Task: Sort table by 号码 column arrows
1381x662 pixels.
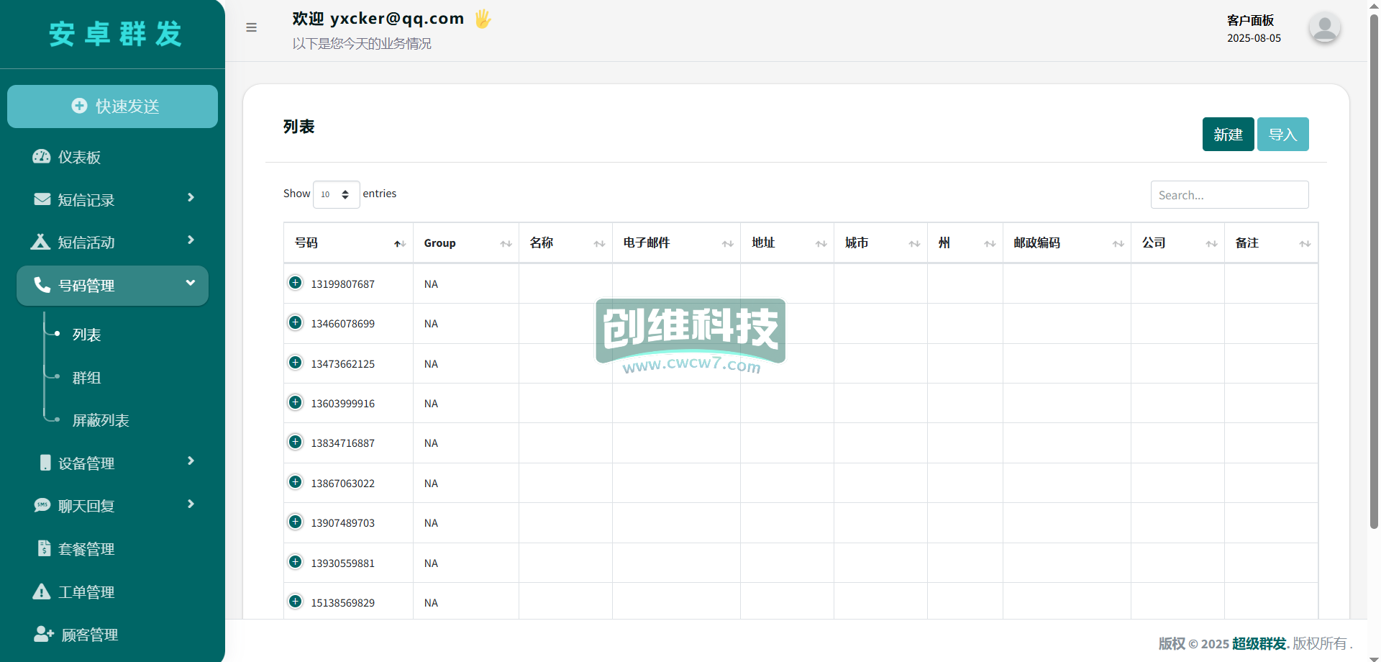Action: 400,244
